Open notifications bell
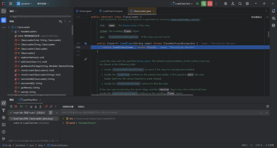 [273, 11]
